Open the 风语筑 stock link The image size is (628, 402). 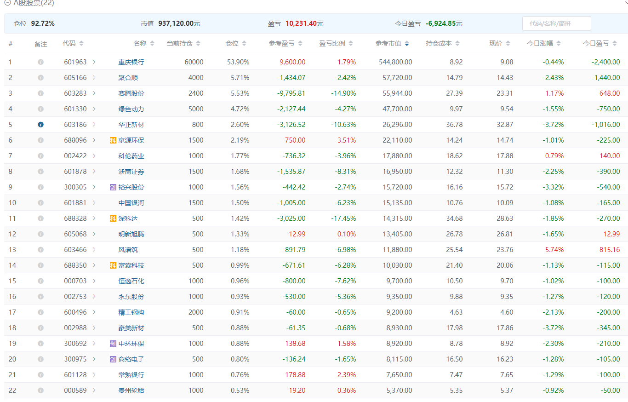pos(128,250)
